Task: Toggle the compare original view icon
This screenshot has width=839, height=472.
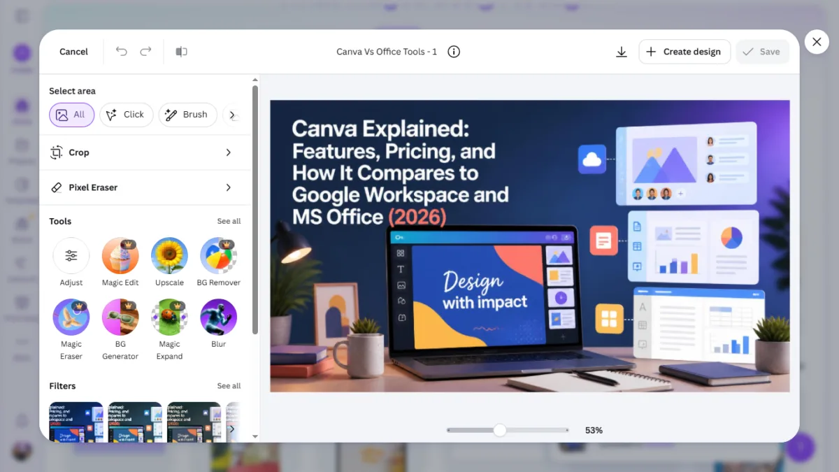Action: (x=182, y=52)
